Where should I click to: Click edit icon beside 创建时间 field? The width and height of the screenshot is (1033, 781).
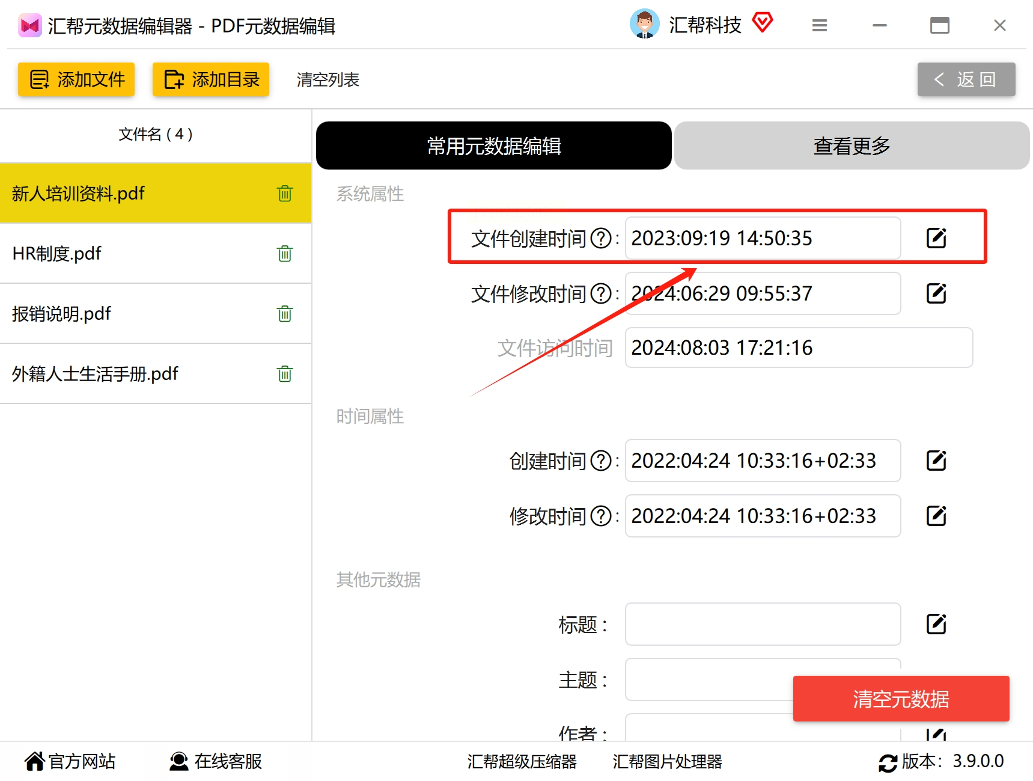pos(936,461)
